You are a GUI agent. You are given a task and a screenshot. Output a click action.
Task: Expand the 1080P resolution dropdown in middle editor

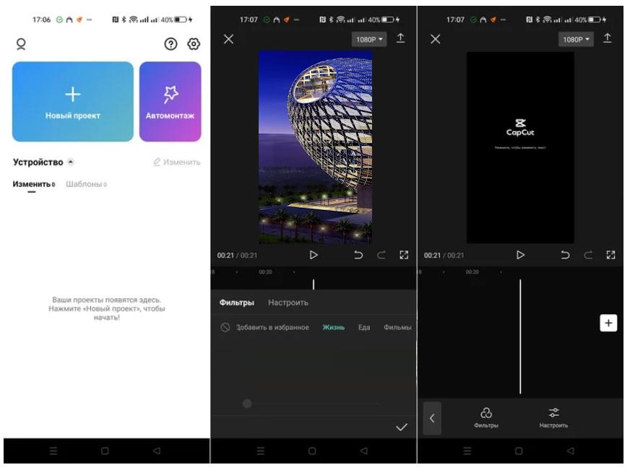(x=369, y=39)
